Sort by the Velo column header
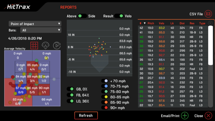Viewport: 215px width, 121px height. (161, 23)
